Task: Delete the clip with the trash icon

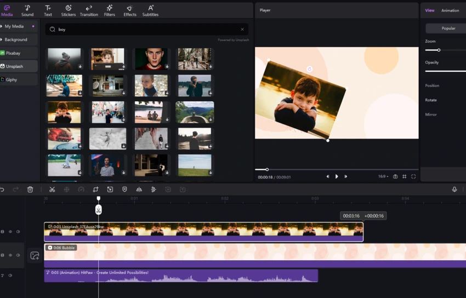Action: coord(30,190)
